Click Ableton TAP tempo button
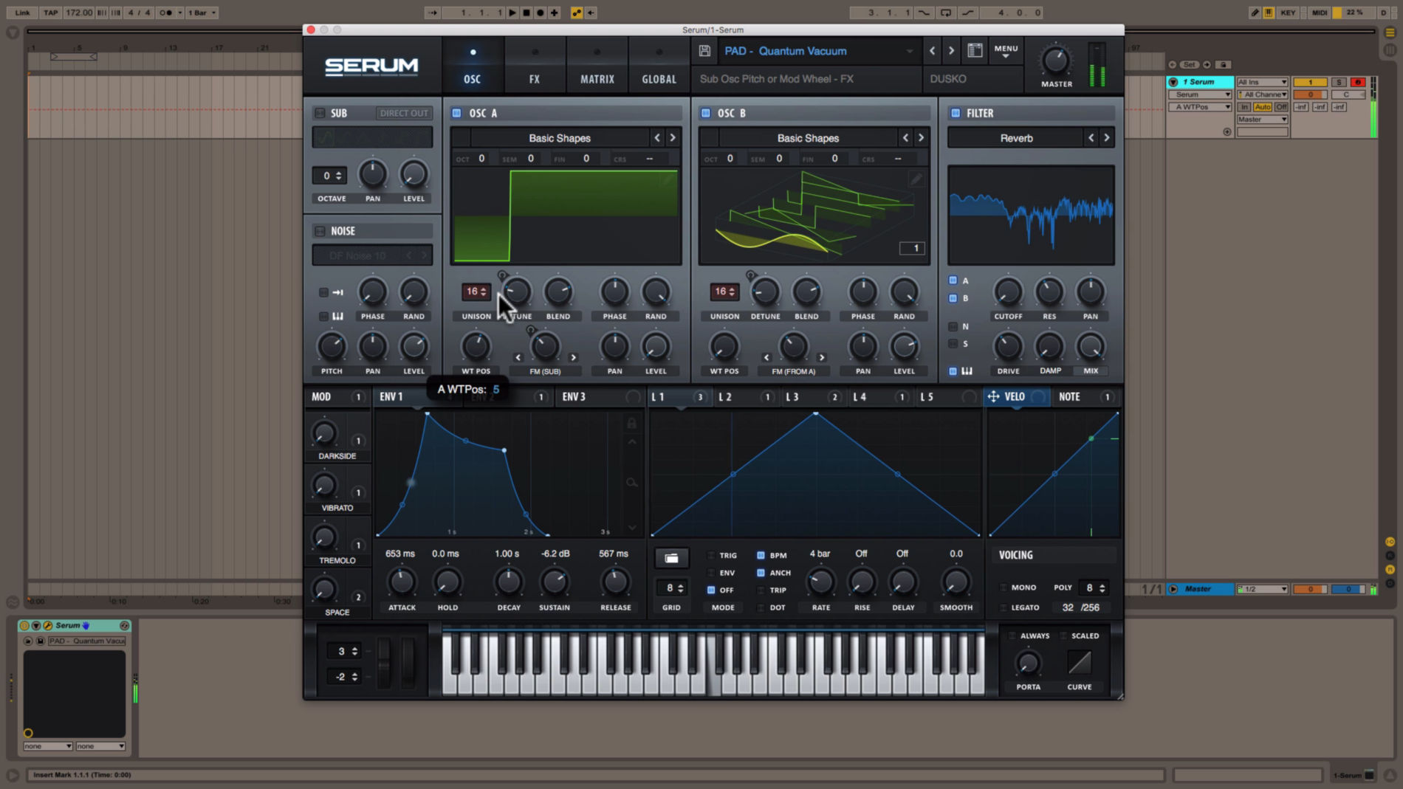This screenshot has width=1403, height=789. coord(50,13)
